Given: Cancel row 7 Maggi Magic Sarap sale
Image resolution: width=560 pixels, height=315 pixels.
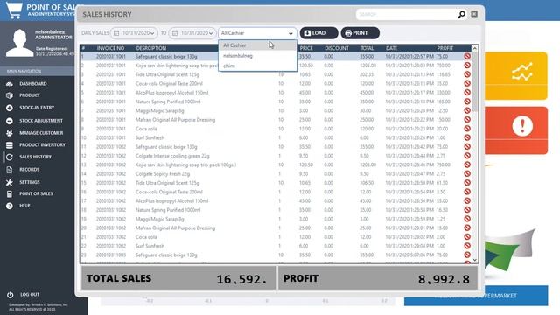Looking at the screenshot, I should pyautogui.click(x=467, y=110).
